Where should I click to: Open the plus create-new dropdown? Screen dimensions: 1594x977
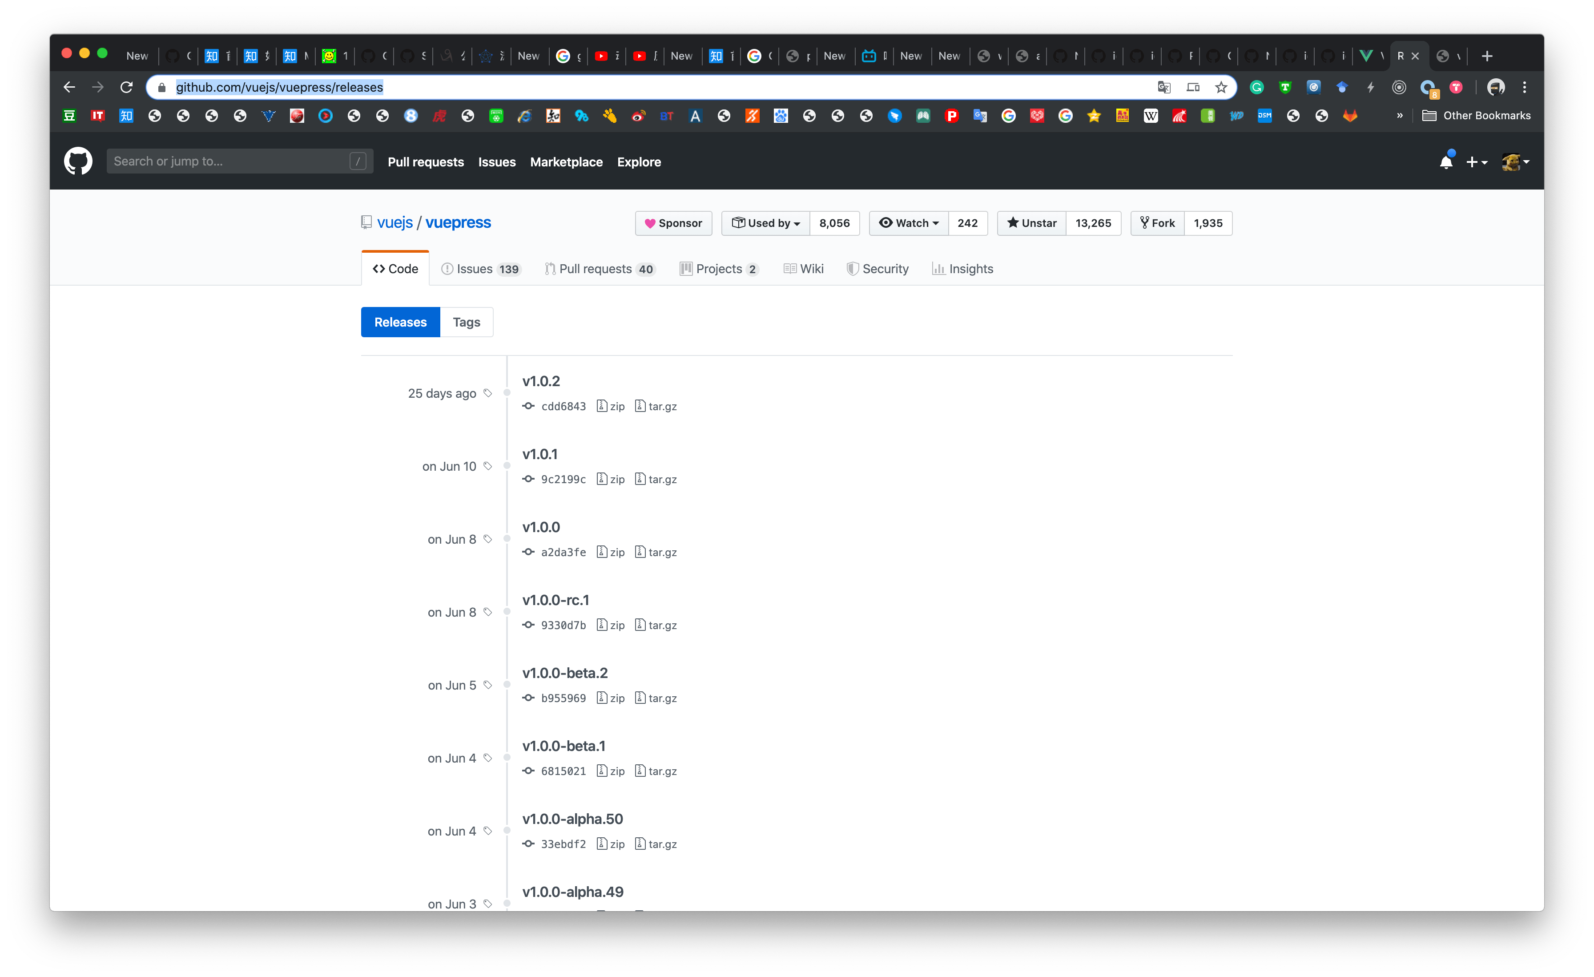tap(1477, 162)
